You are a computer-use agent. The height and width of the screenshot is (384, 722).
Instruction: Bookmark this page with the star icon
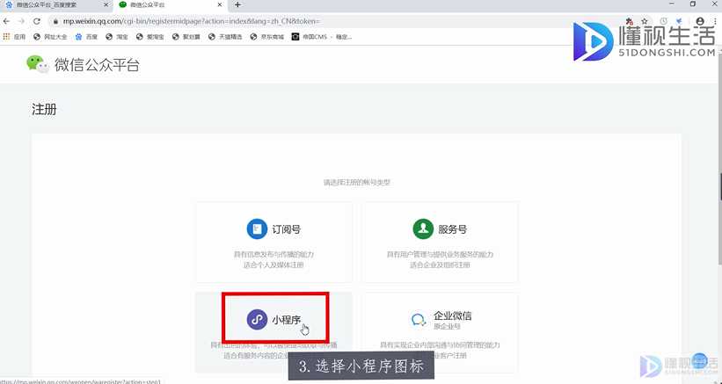[x=645, y=21]
